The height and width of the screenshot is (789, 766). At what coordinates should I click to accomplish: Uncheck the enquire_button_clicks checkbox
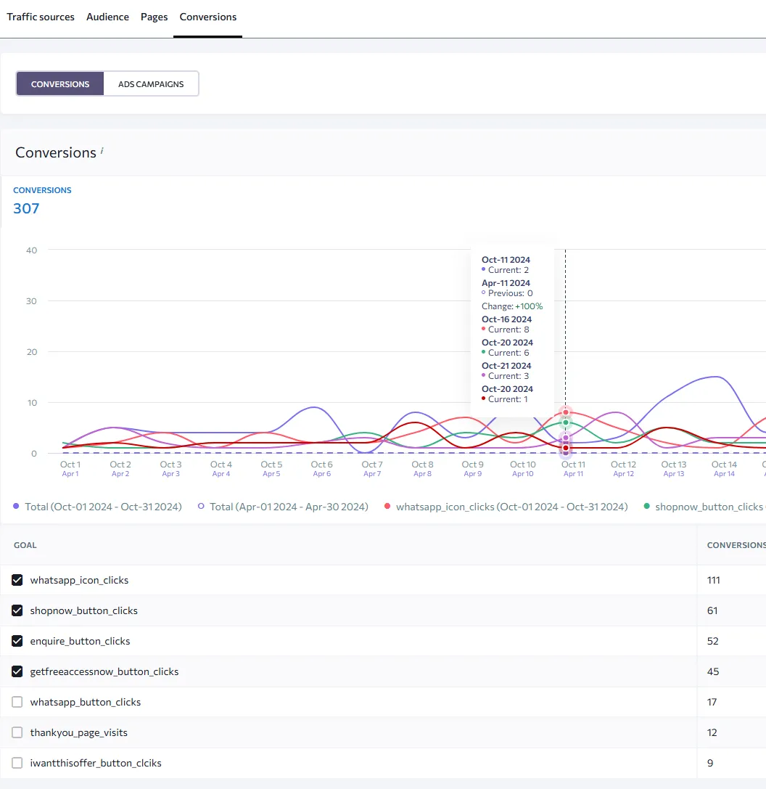[17, 641]
